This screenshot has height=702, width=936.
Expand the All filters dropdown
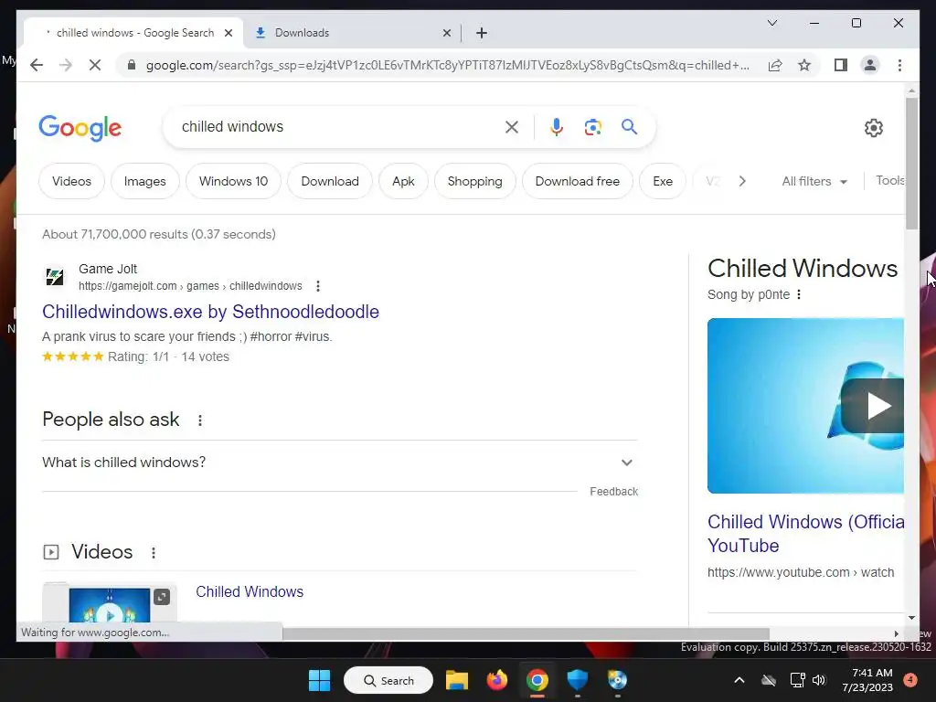(814, 182)
